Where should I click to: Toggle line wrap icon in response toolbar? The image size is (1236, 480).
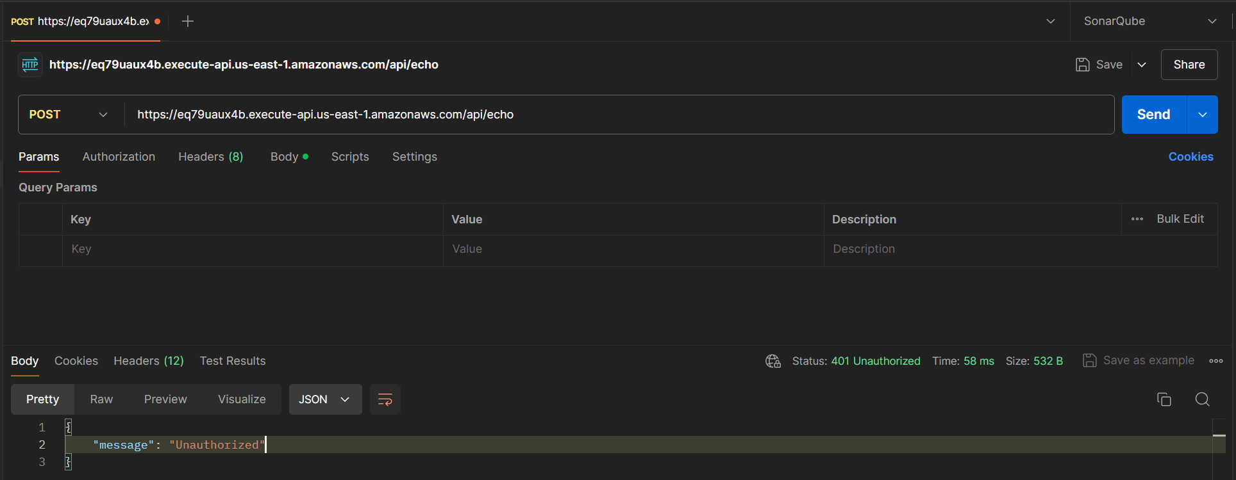click(385, 399)
